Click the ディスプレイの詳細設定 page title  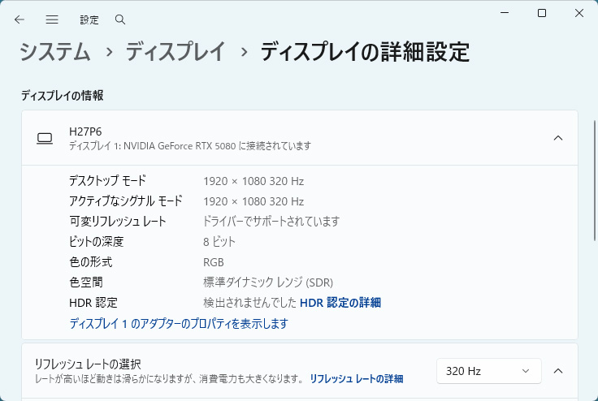coord(365,52)
